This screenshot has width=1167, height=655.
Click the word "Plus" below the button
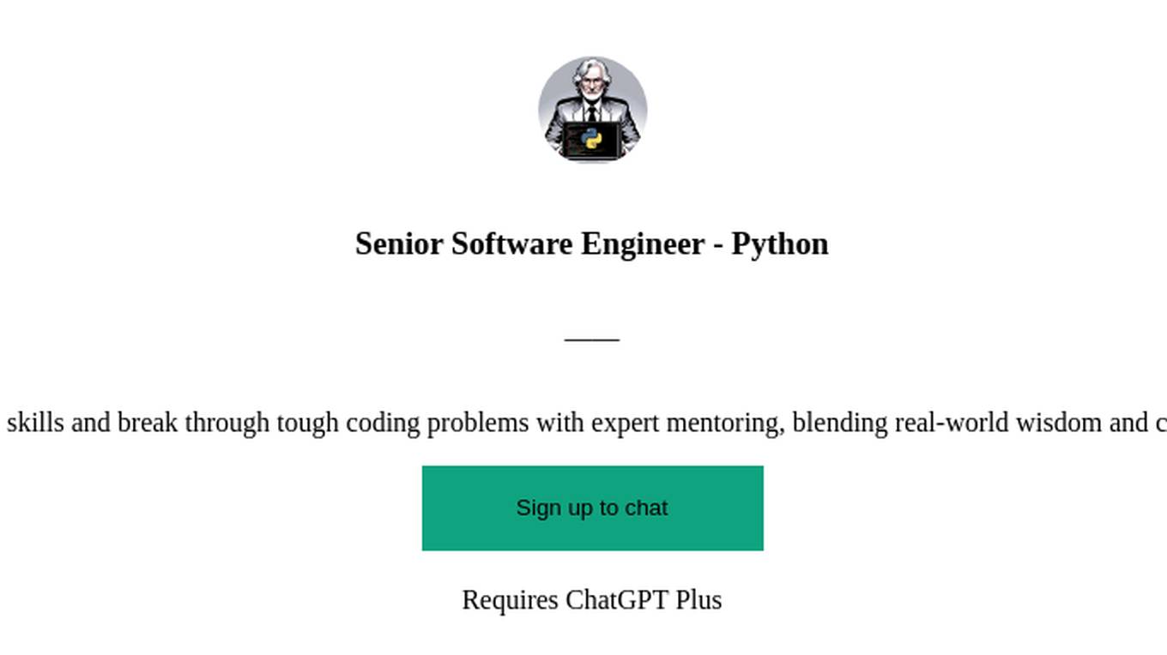click(x=698, y=599)
